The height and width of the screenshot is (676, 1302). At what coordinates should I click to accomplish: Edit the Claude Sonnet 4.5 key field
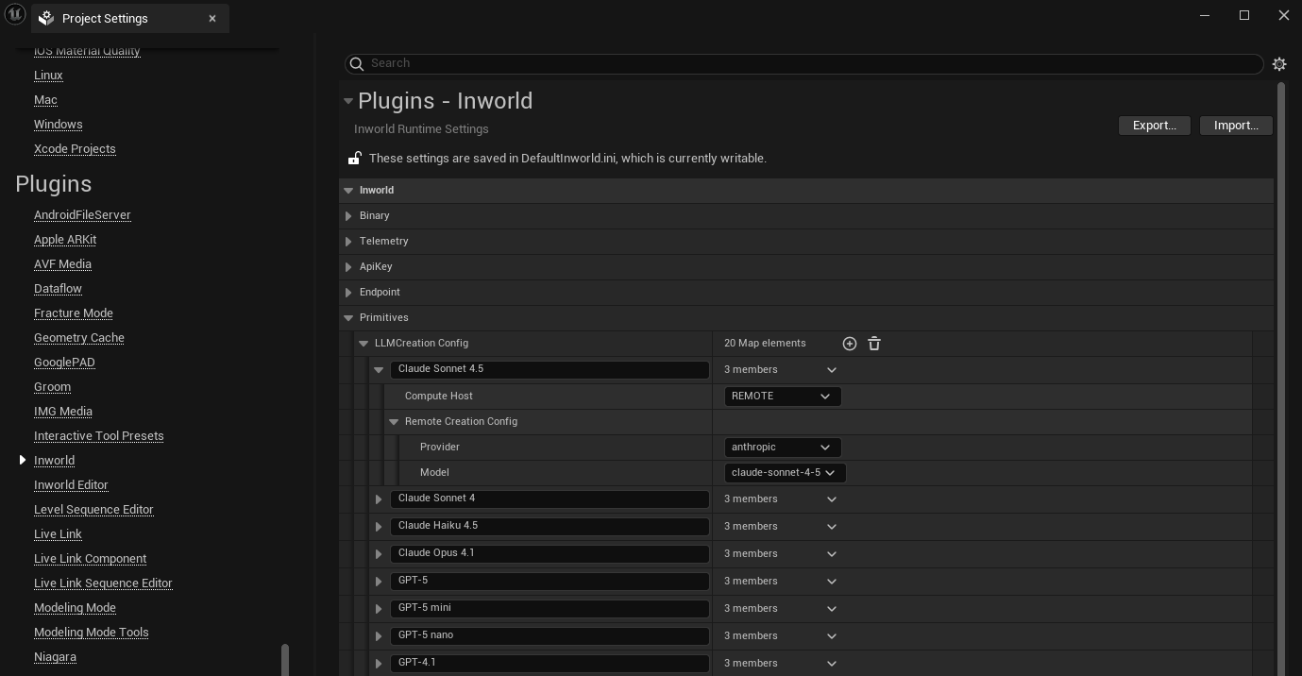(x=550, y=369)
